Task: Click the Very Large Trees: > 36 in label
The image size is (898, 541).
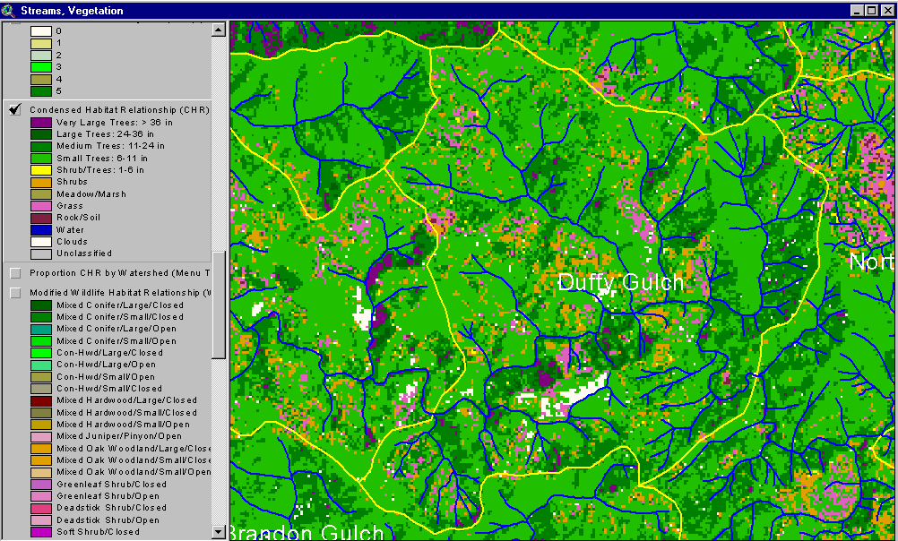Action: pos(115,123)
